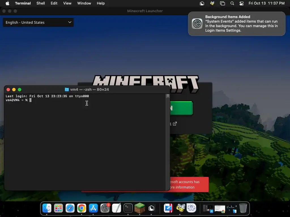Click the Minecraft logo in the launcher
Screen dimensions: 290x217
click(146, 81)
